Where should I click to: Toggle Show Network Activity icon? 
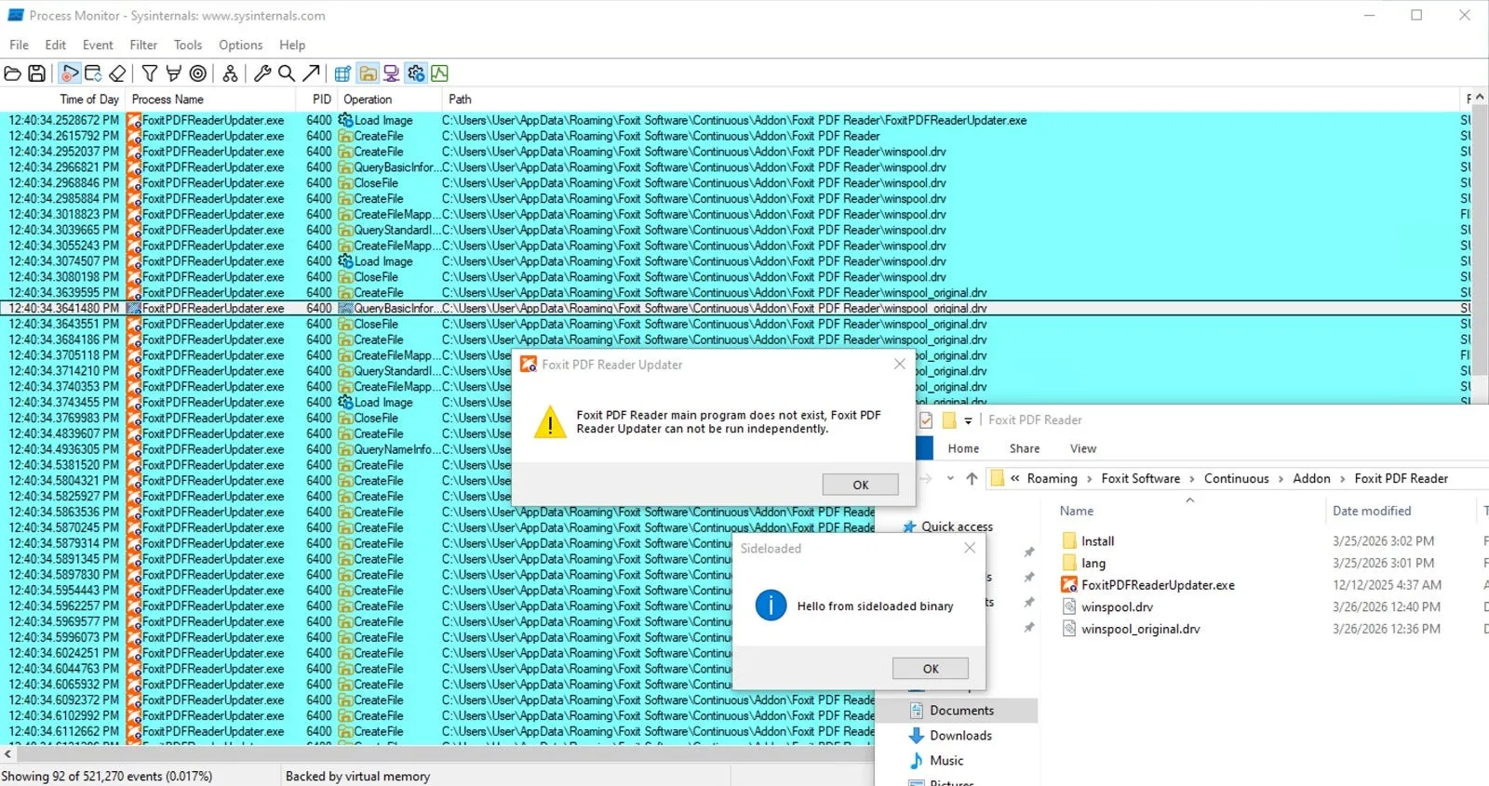coord(392,73)
